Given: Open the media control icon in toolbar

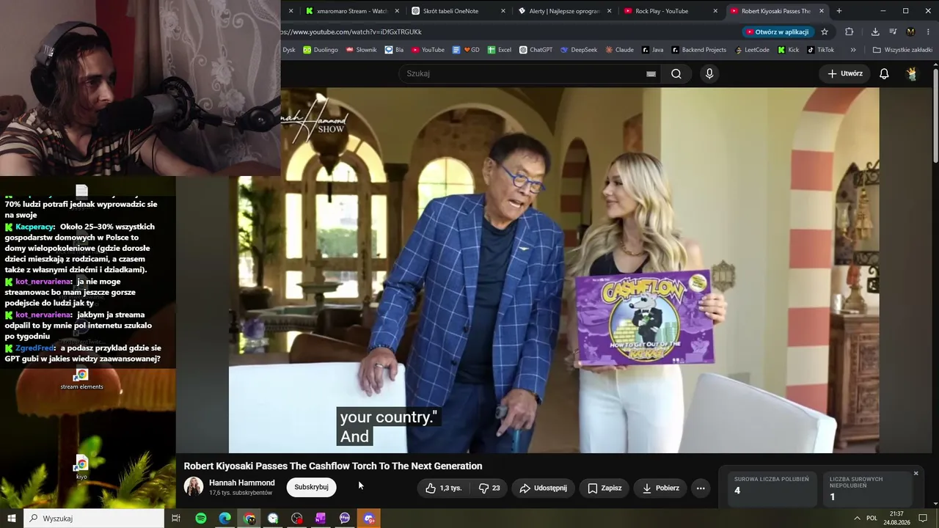Looking at the screenshot, I should tap(893, 32).
